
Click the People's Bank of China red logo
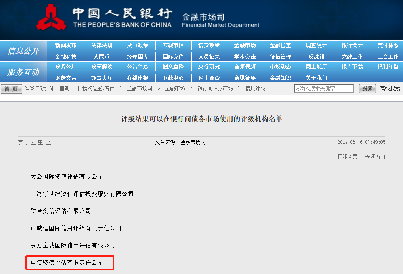51,18
